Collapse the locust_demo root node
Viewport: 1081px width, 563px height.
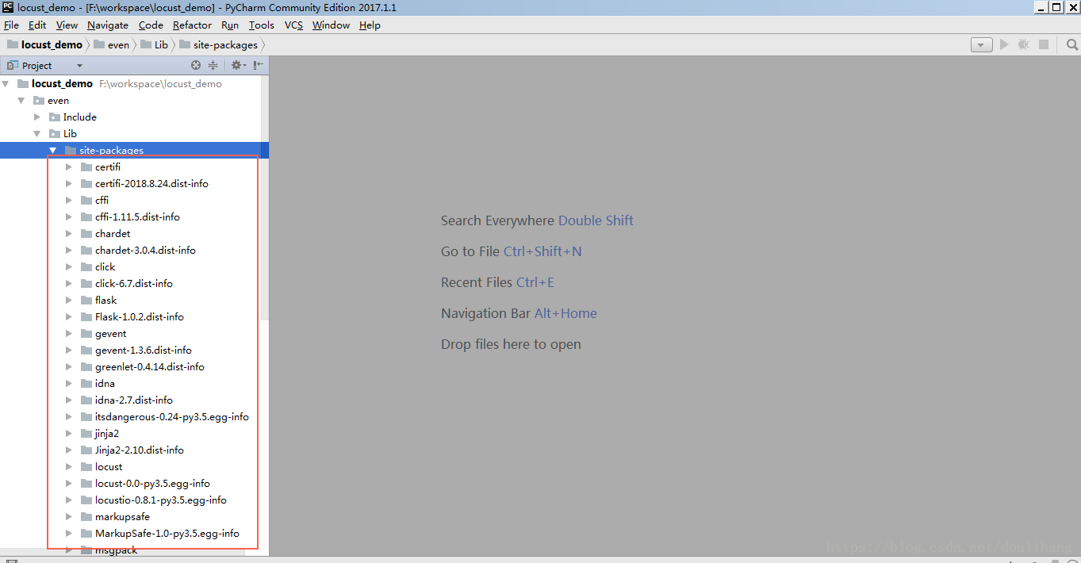pos(6,83)
